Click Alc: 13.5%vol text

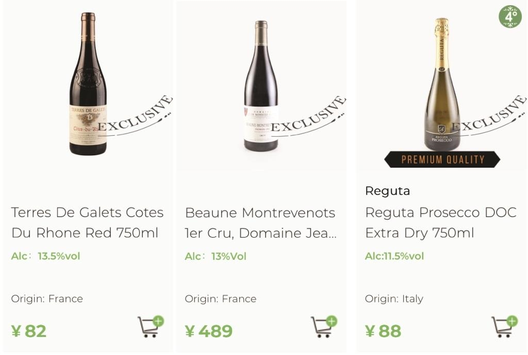pyautogui.click(x=45, y=256)
